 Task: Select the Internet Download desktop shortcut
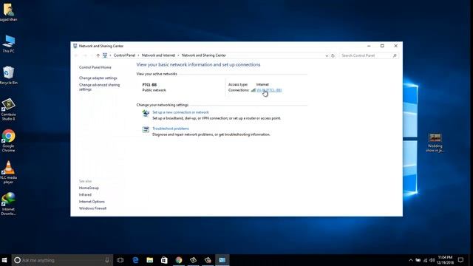[8, 204]
